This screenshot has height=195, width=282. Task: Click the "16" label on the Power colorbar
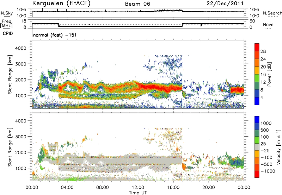point(263,75)
